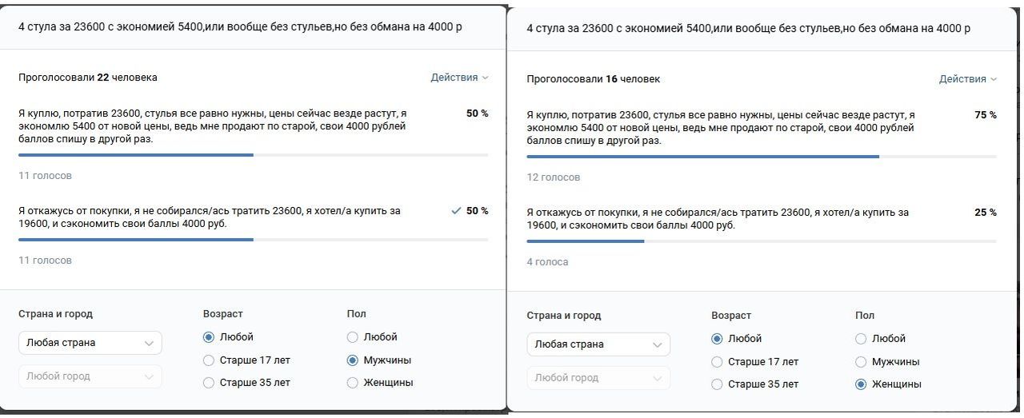The image size is (1024, 418).
Task: Click the right panel's poll title text
Action: click(x=748, y=29)
